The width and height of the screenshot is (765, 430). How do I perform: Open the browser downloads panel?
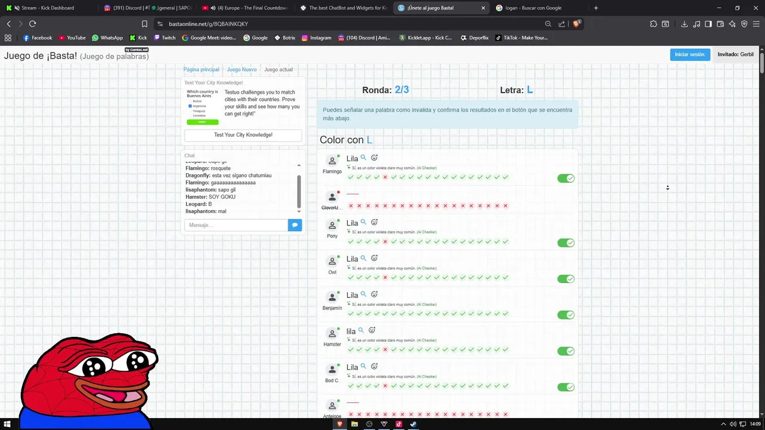(x=684, y=24)
